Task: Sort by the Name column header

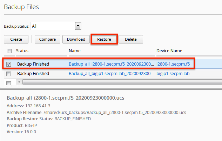Action: [75, 51]
